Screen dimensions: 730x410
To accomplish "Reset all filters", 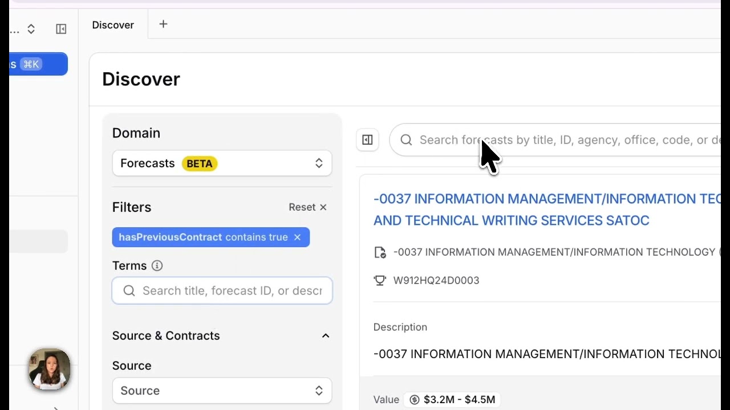I will coord(307,207).
